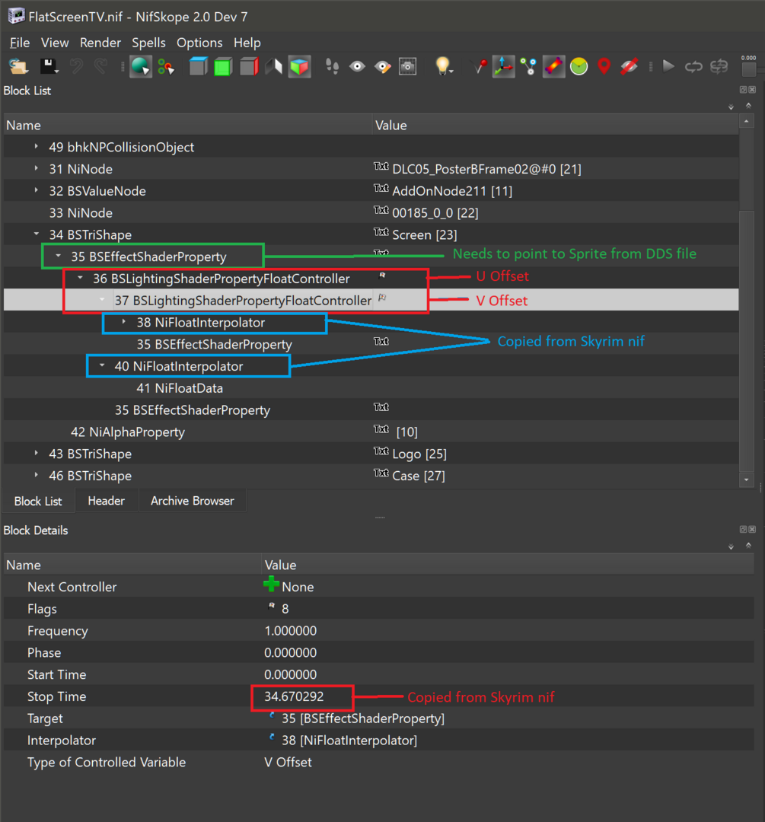Click the Flags value 8
This screenshot has height=822, width=765.
click(x=285, y=609)
